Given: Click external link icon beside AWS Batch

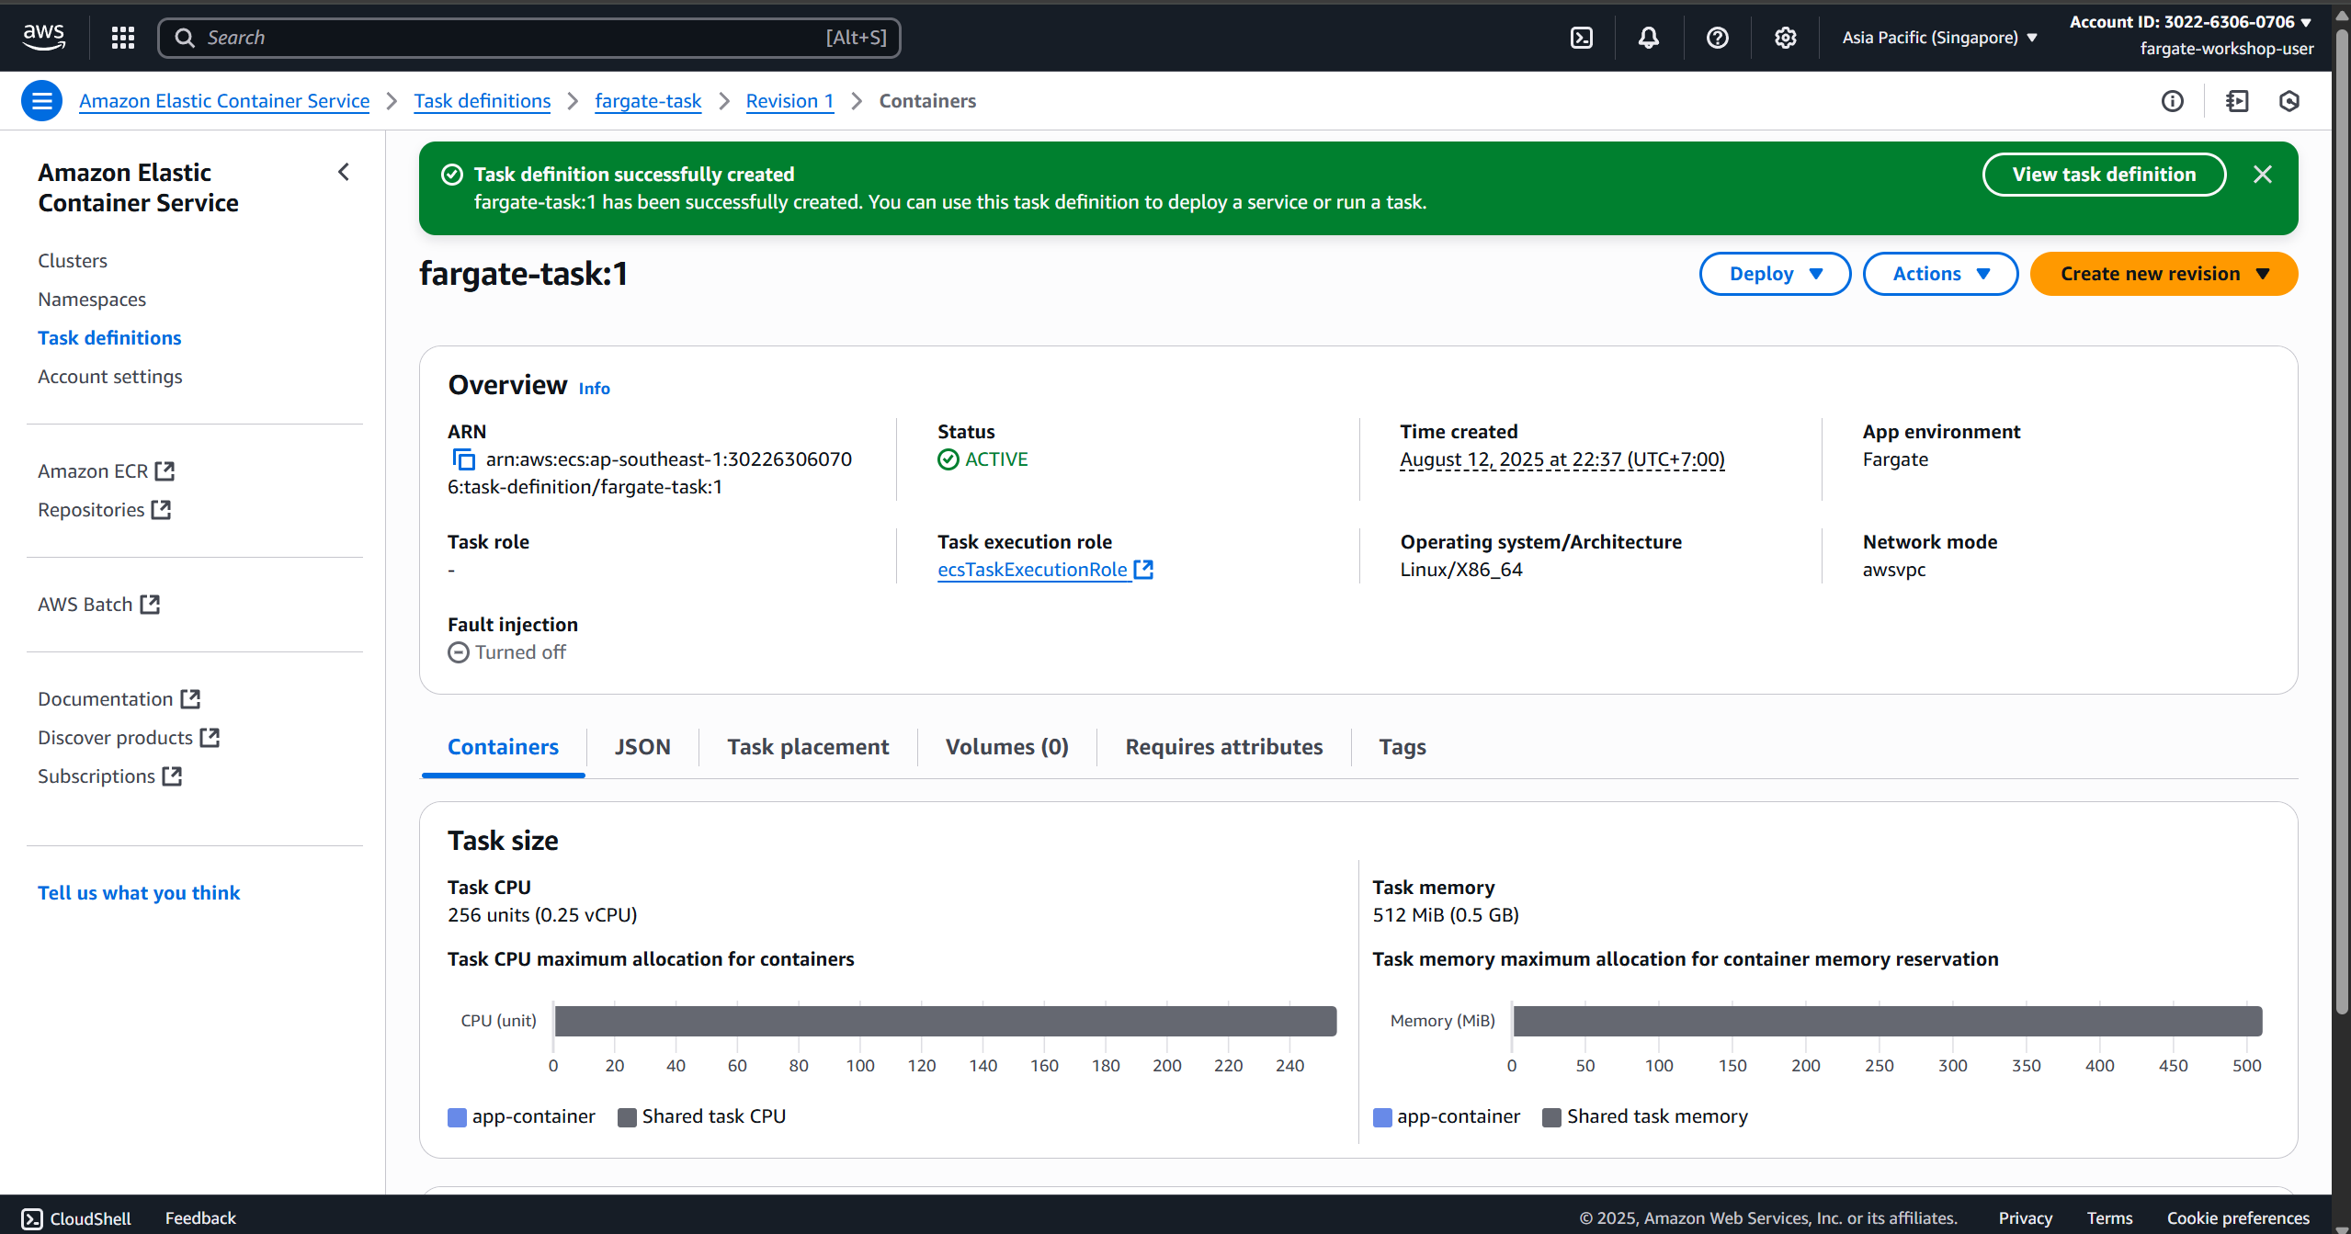Looking at the screenshot, I should pos(150,605).
